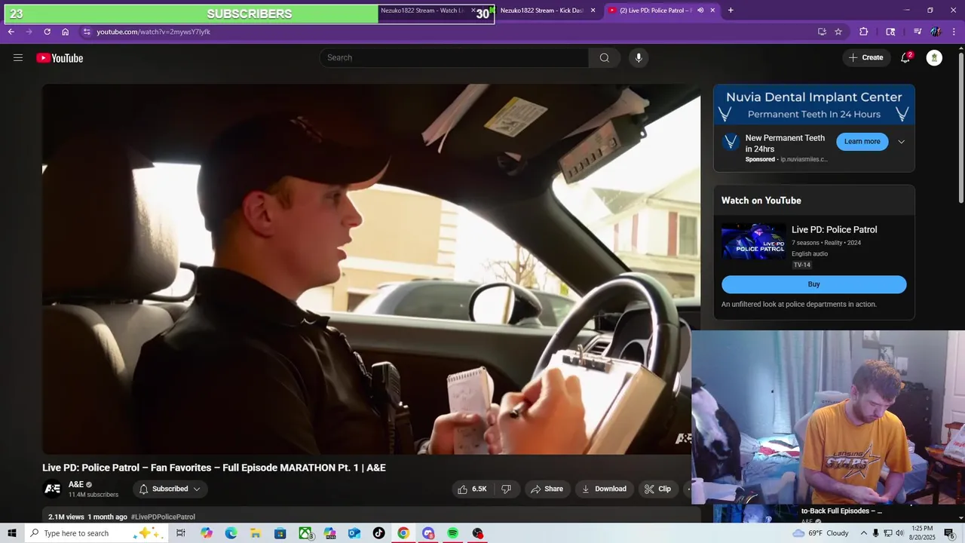The image size is (965, 543).
Task: Go back with browser back arrow
Action: (11, 32)
